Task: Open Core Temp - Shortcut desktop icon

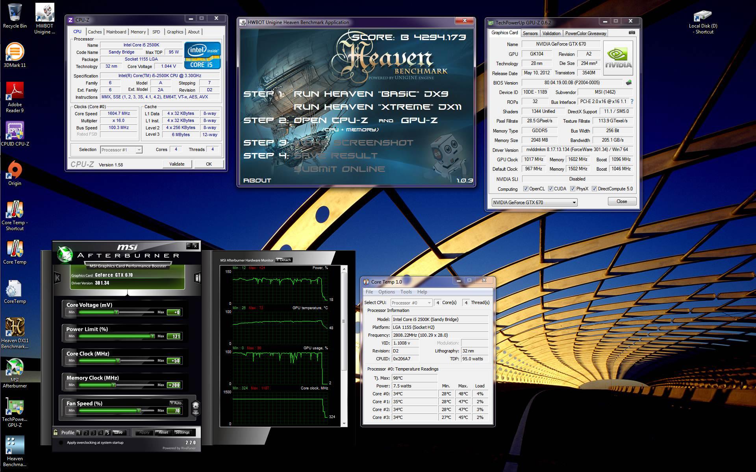Action: (15, 215)
